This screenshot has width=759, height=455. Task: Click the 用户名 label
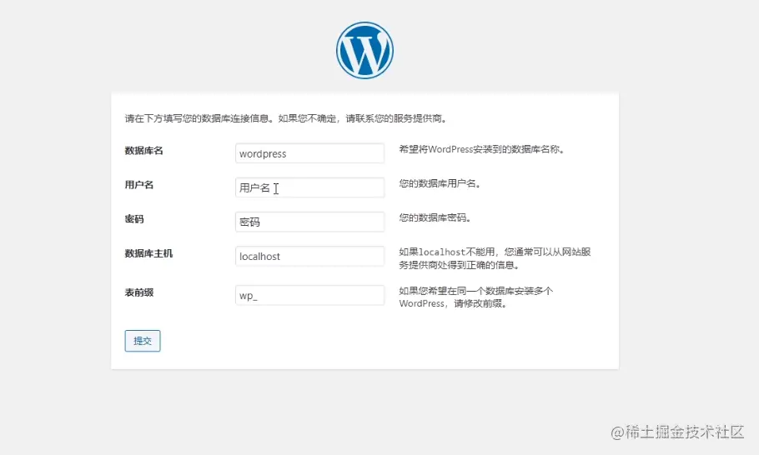tap(139, 185)
